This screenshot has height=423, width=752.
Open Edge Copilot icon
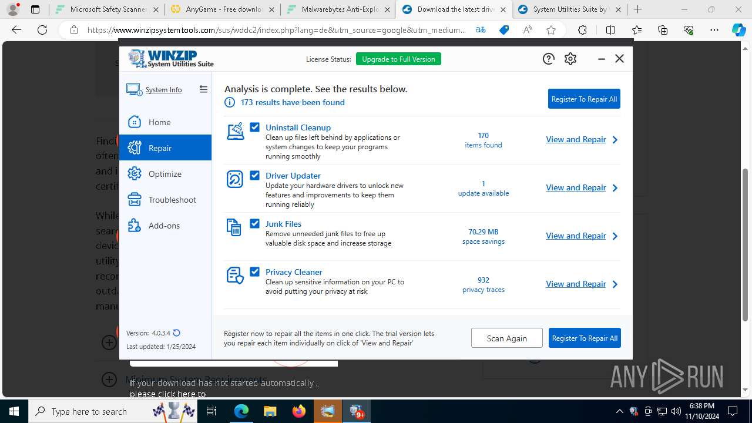(738, 31)
